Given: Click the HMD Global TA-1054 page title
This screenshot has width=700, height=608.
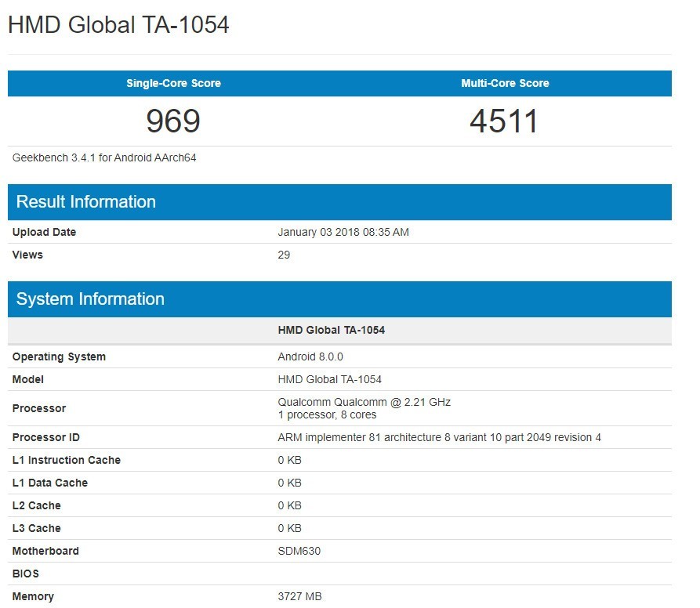Looking at the screenshot, I should click(x=118, y=24).
